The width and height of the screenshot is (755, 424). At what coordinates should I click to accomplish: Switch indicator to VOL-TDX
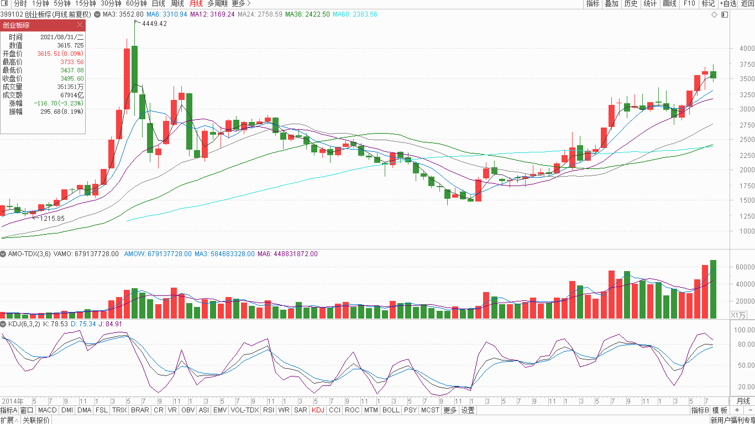click(x=245, y=410)
